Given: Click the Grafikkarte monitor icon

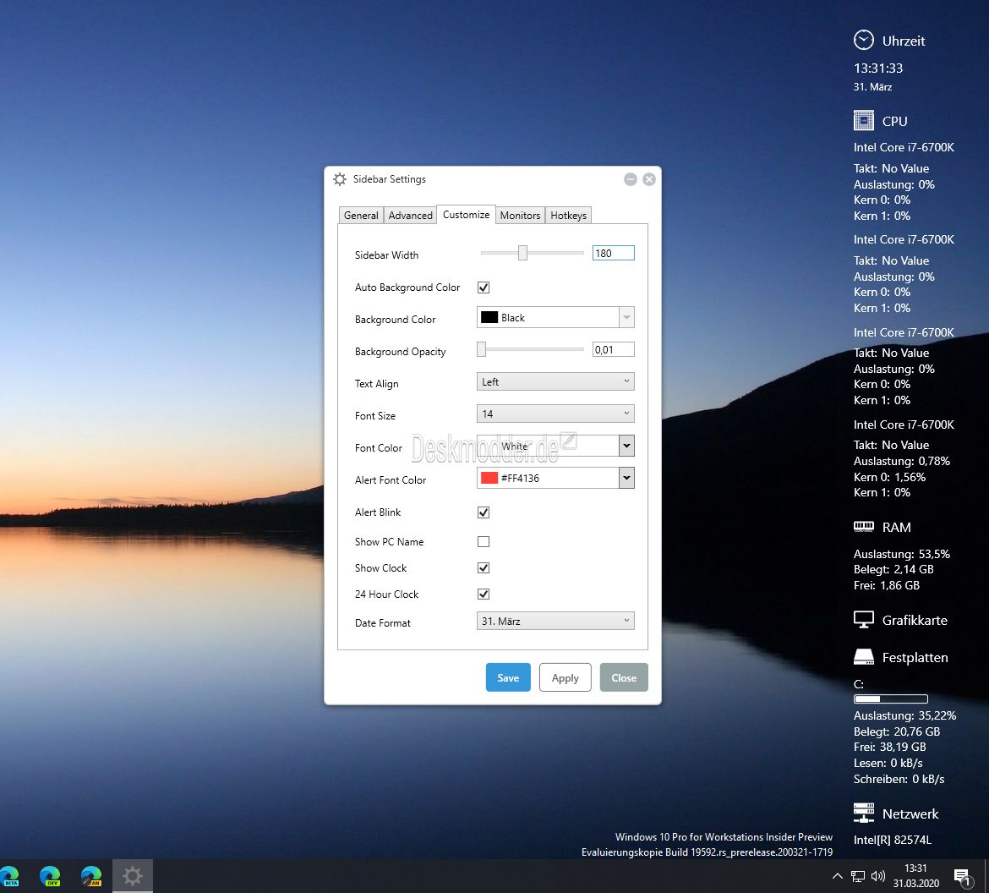Looking at the screenshot, I should (864, 620).
